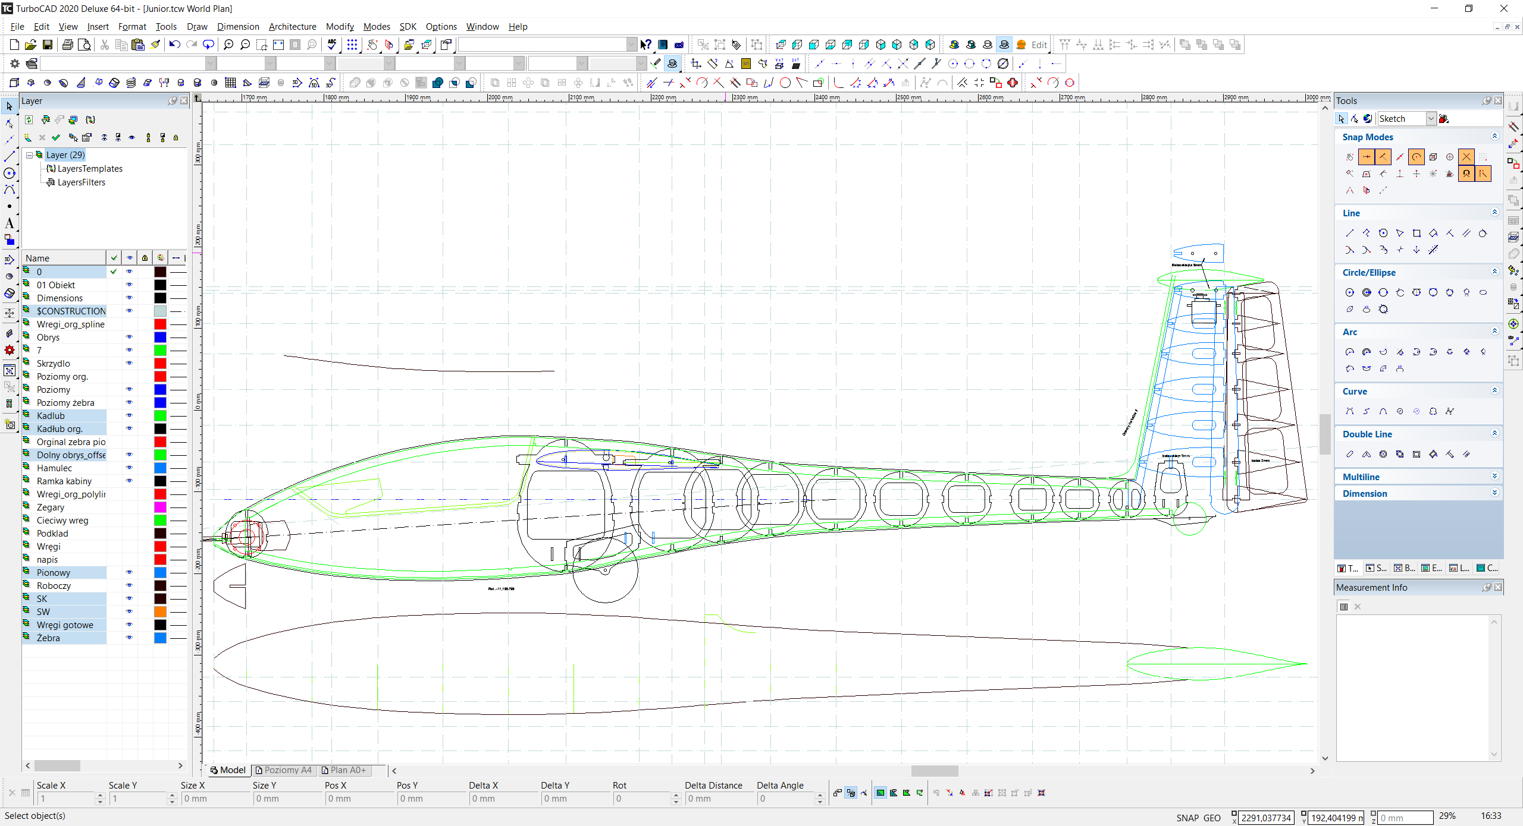The width and height of the screenshot is (1523, 826).
Task: Select the Rectangle tool in Line palette
Action: pyautogui.click(x=1417, y=234)
